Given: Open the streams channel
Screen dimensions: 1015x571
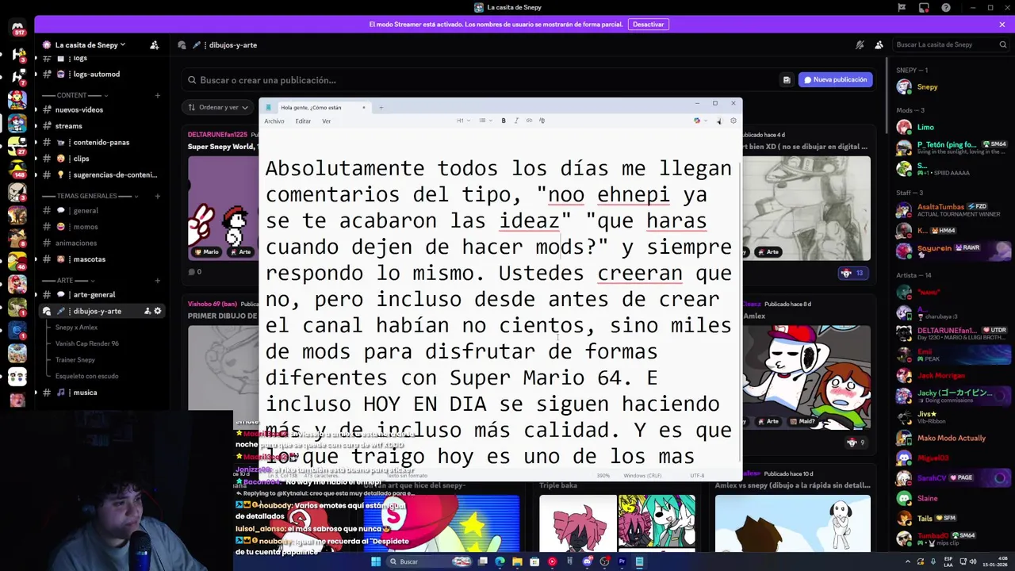Looking at the screenshot, I should click(101, 126).
